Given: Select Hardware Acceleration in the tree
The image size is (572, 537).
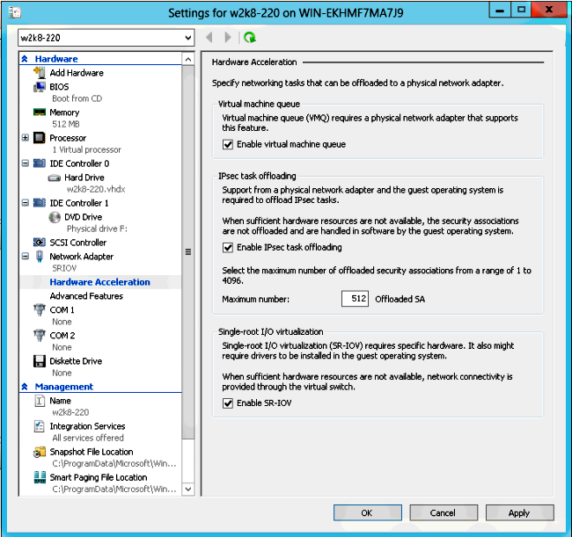Looking at the screenshot, I should click(100, 282).
